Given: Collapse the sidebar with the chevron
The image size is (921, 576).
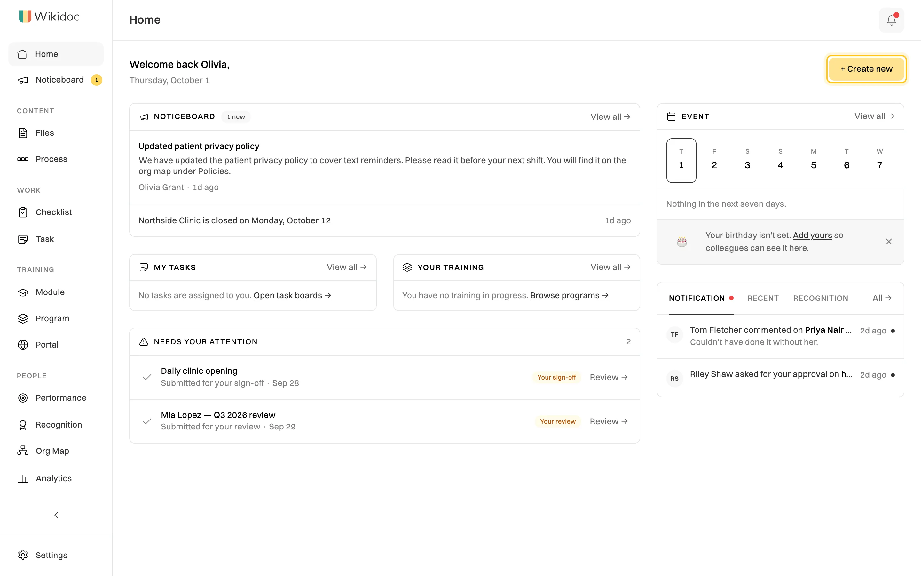Looking at the screenshot, I should click(56, 515).
